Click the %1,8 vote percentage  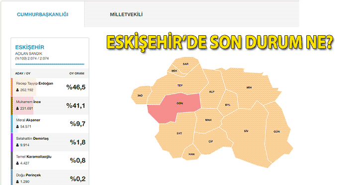pos(78,142)
